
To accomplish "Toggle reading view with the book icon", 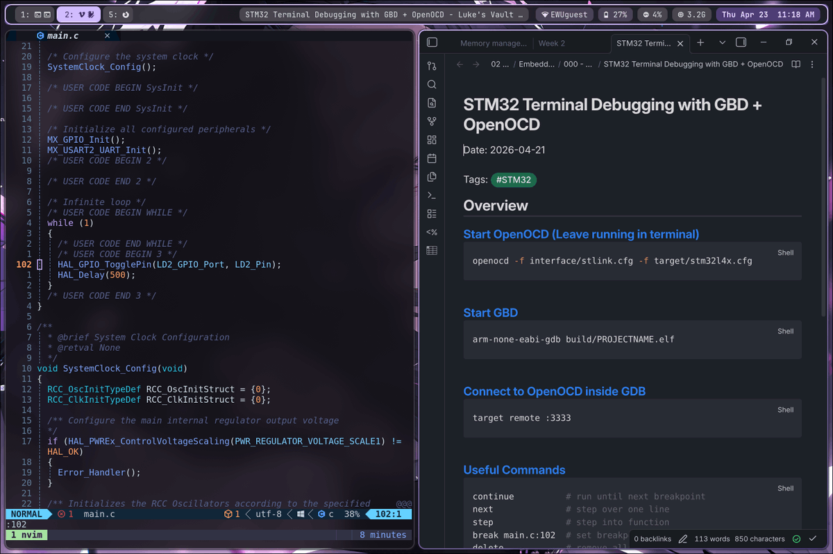I will pyautogui.click(x=795, y=64).
